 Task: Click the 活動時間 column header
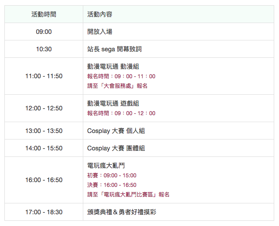click(44, 14)
